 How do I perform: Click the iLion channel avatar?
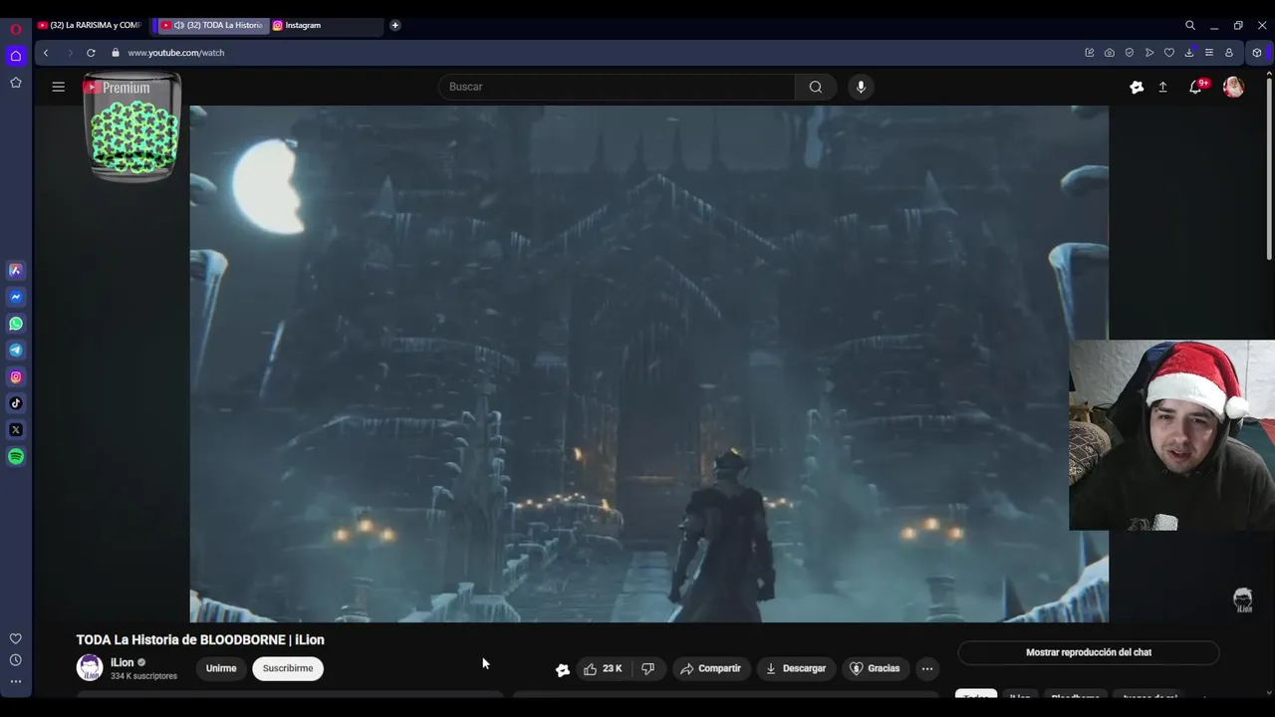(x=90, y=667)
